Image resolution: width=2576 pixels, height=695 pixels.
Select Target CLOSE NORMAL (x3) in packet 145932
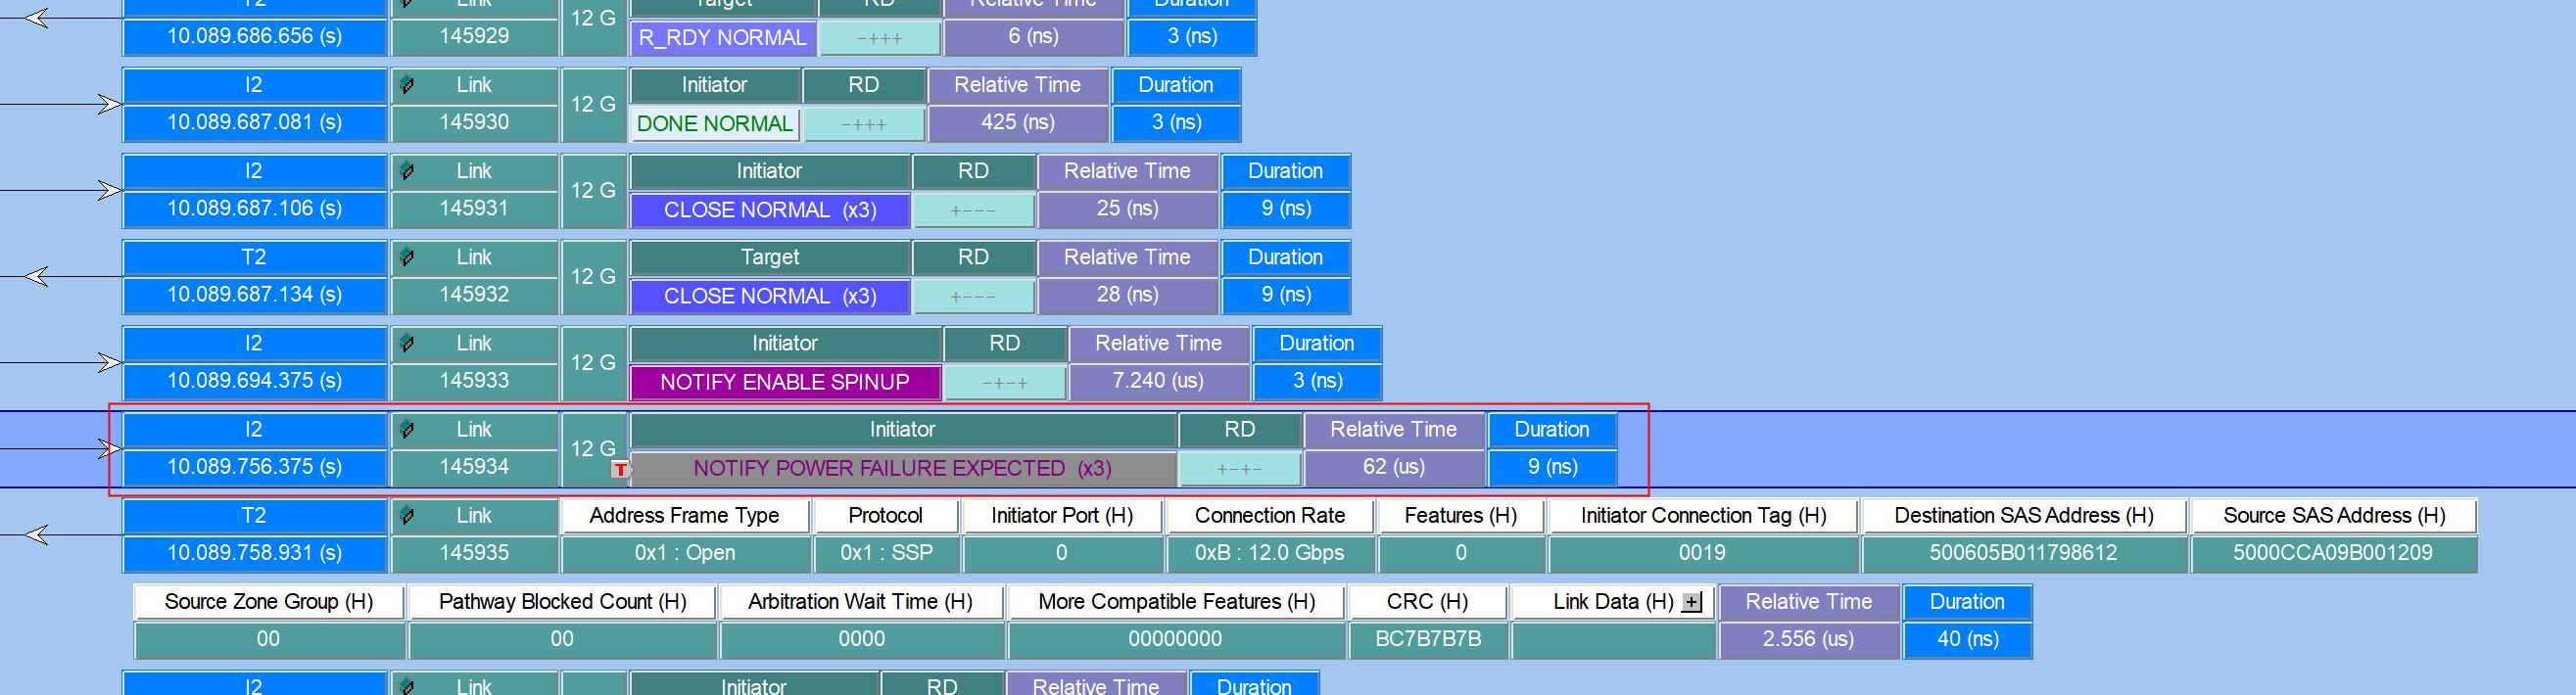click(x=770, y=296)
